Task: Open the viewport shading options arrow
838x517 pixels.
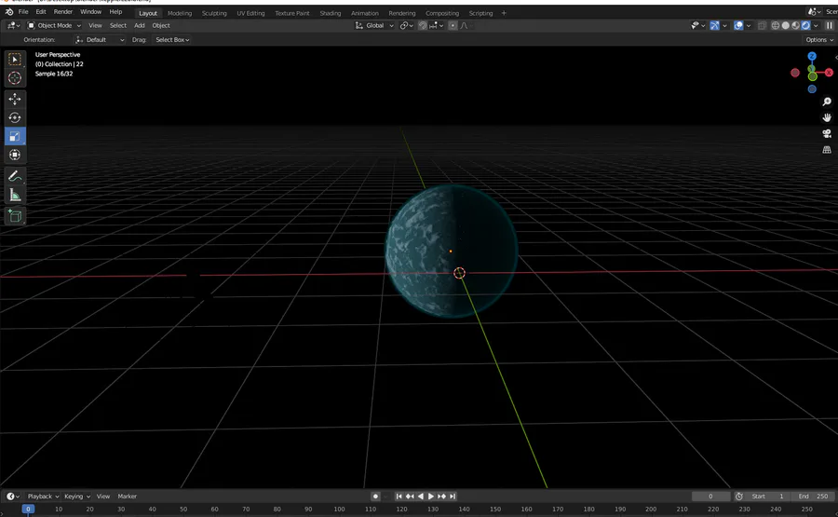Action: pos(816,25)
